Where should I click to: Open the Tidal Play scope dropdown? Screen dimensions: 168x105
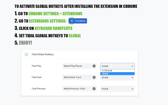coord(117,66)
